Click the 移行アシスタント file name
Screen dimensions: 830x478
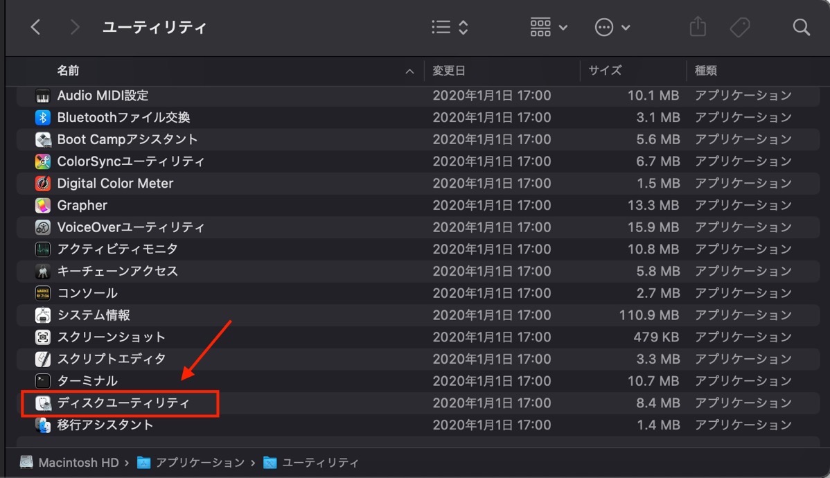(105, 425)
